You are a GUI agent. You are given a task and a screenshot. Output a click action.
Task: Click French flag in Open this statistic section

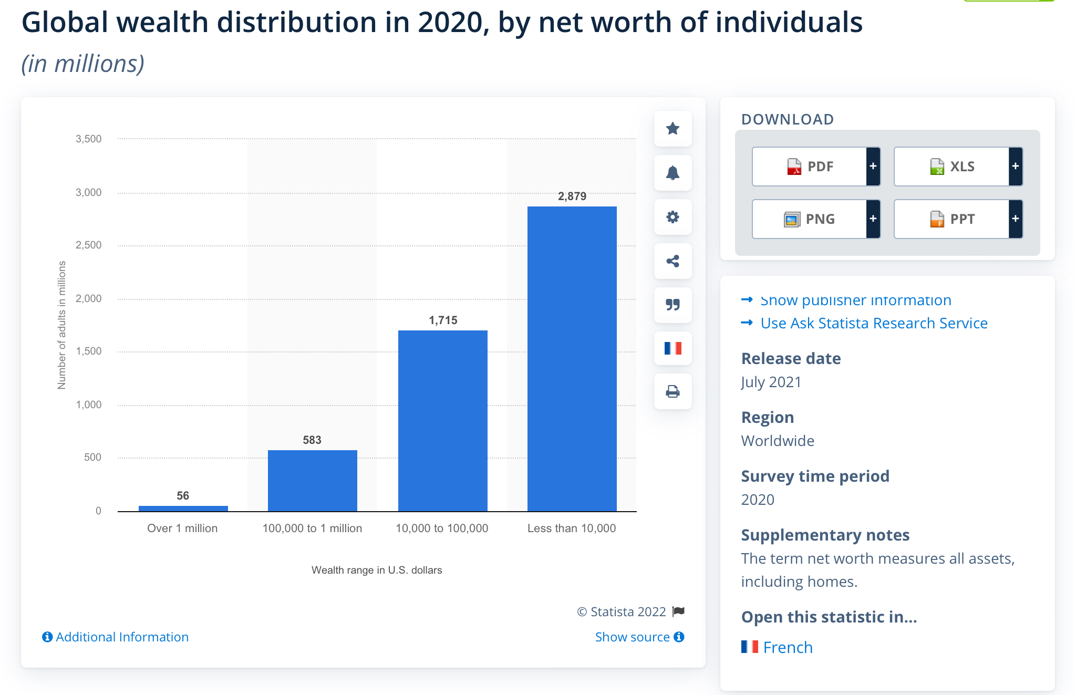coord(750,647)
